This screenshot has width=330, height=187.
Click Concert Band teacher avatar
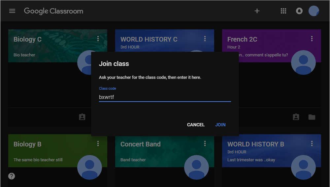click(196, 168)
